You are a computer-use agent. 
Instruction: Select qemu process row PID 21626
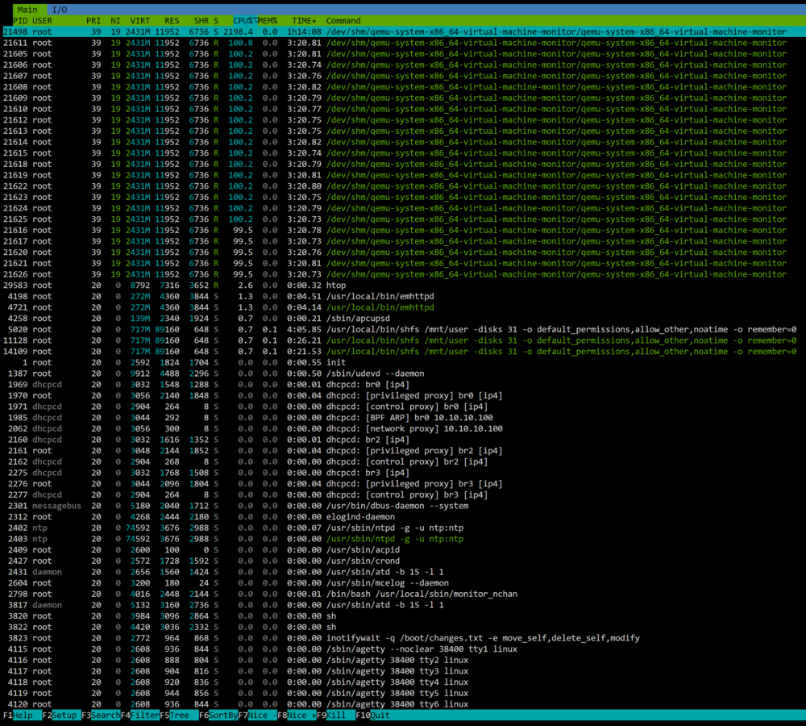tap(403, 274)
